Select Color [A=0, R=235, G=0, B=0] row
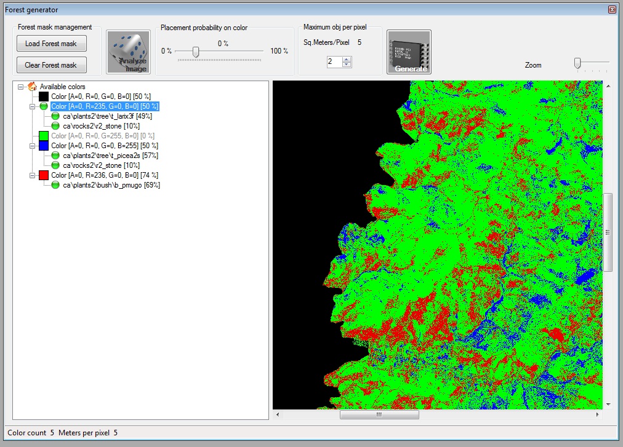Screen dimensions: 623x447 (x=105, y=106)
